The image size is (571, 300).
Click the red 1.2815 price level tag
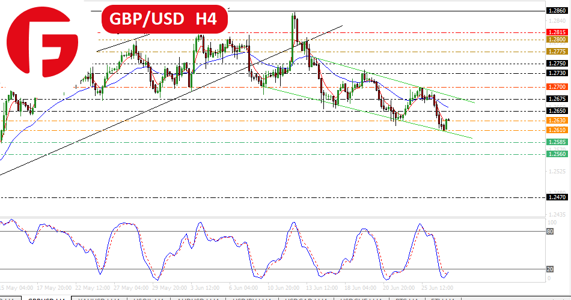point(557,32)
